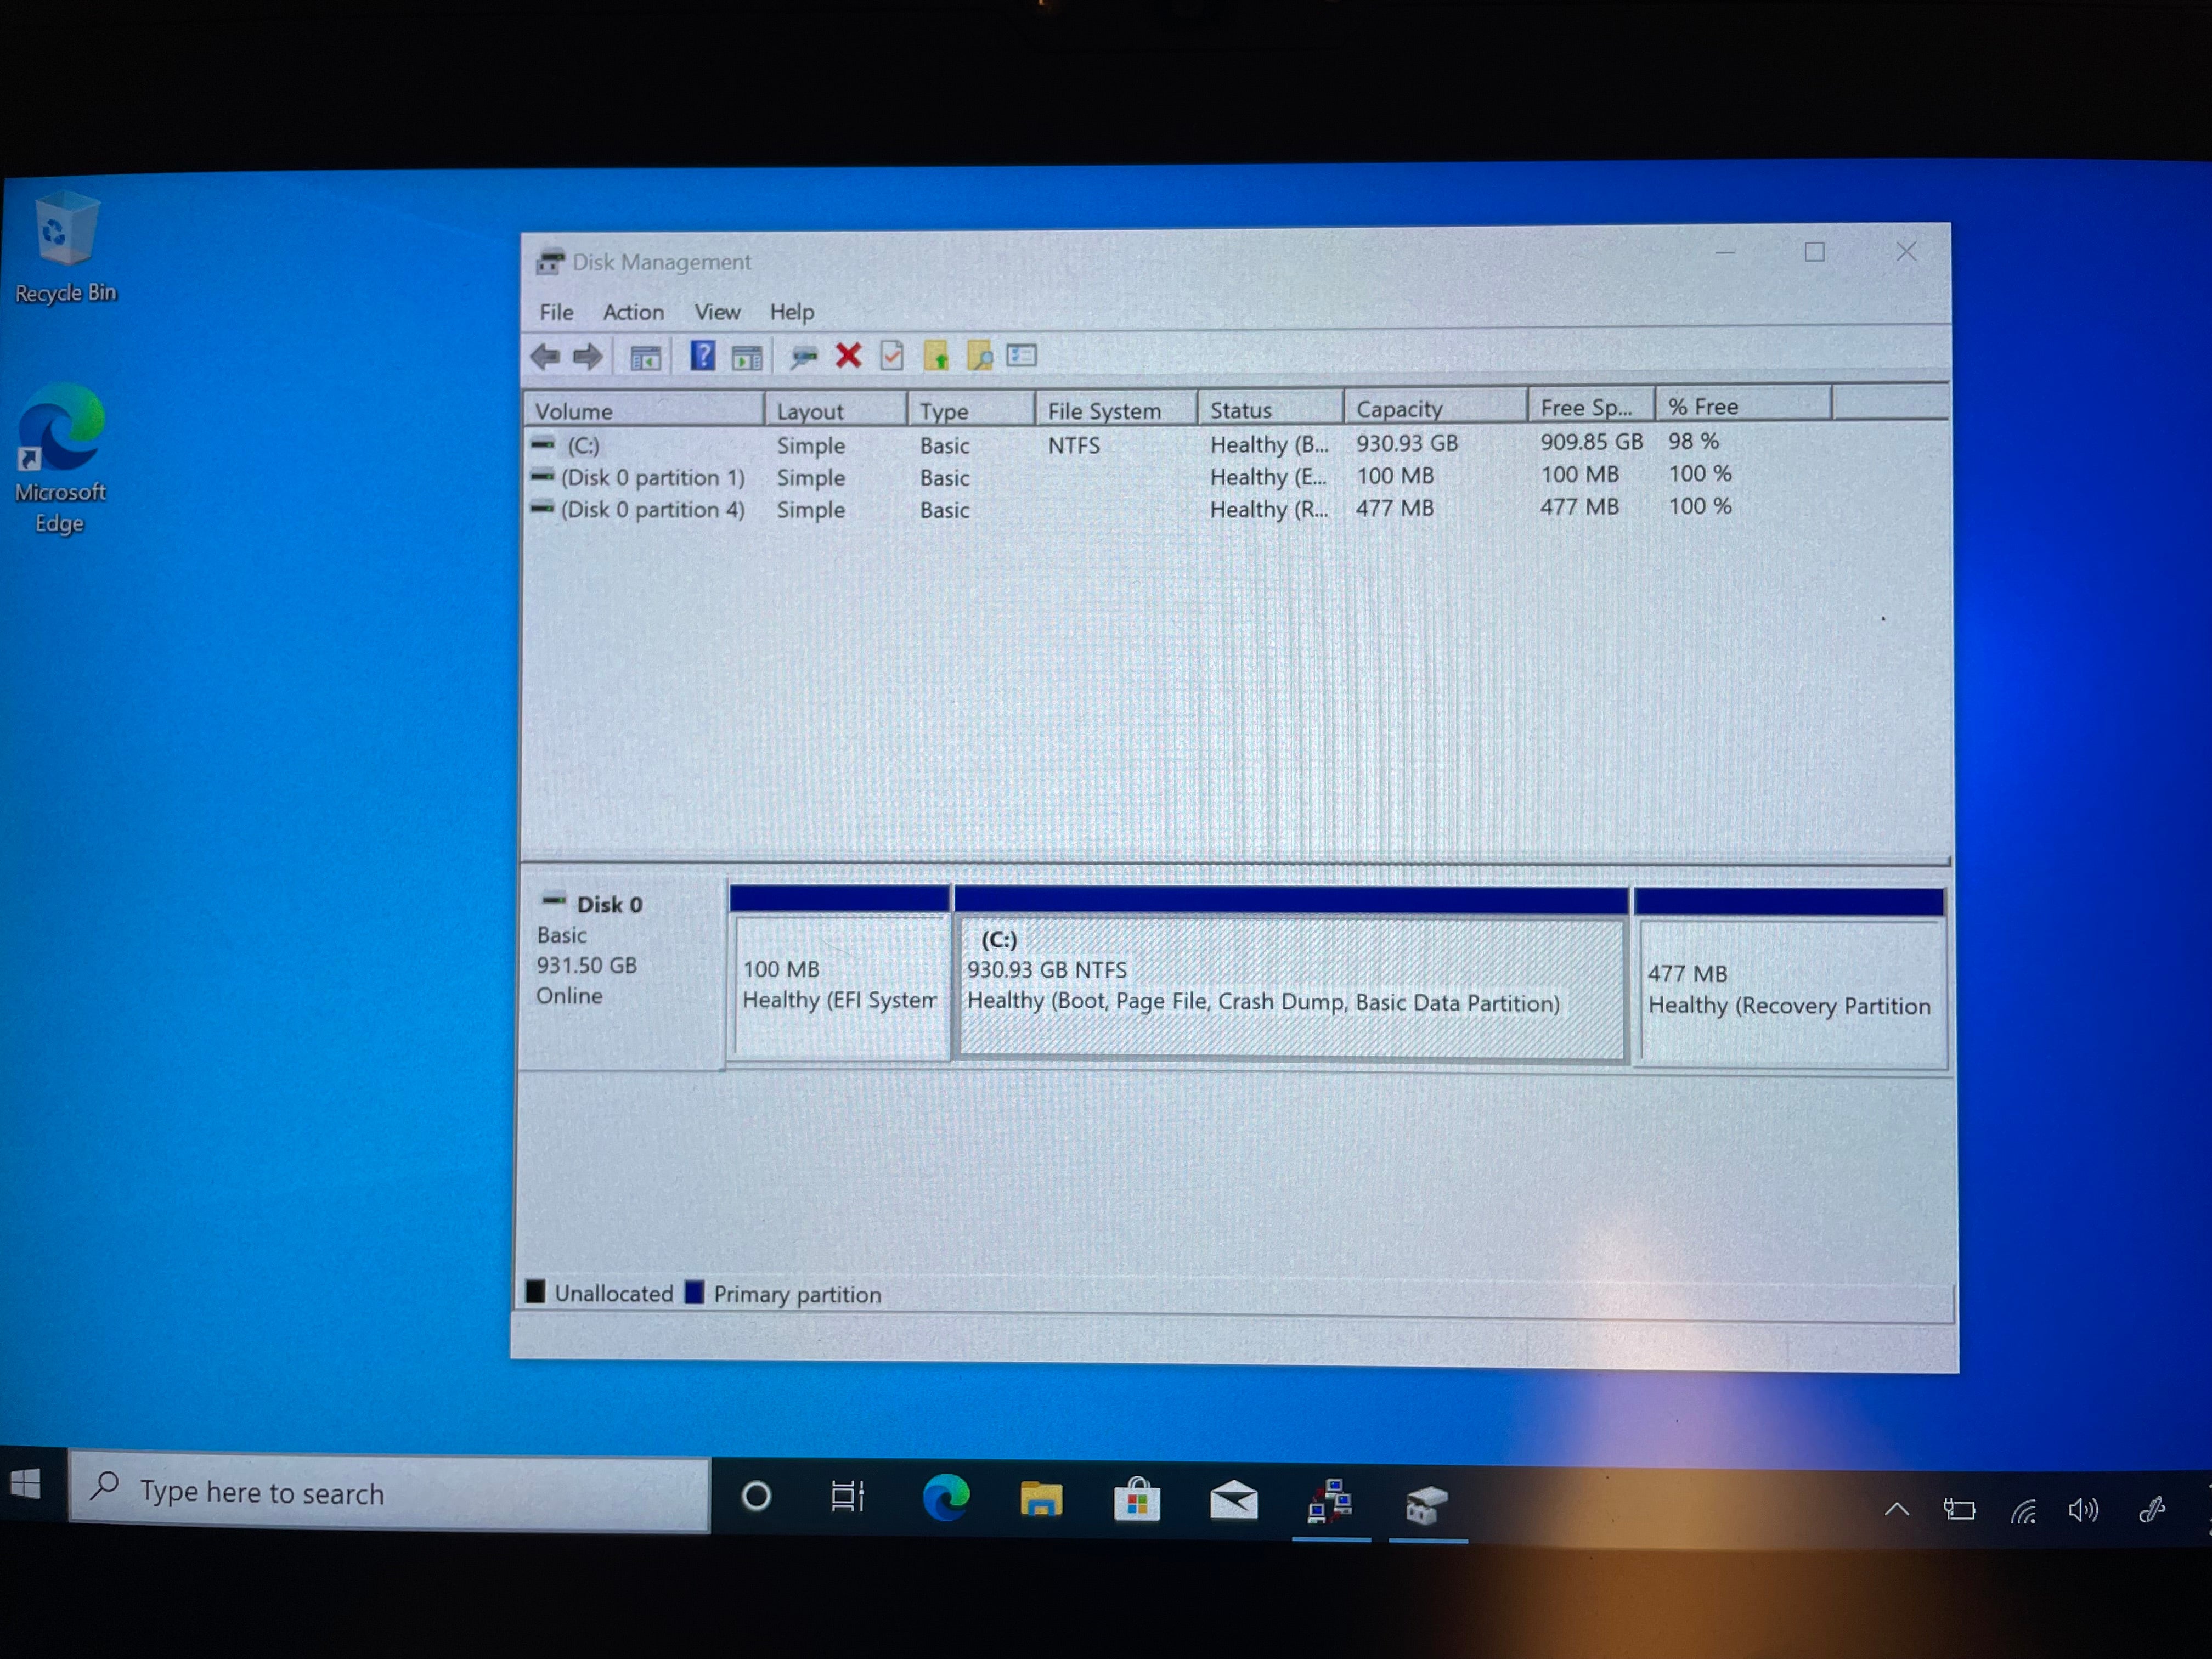
Task: Click the connect/rescan disk toolbar icon
Action: [804, 356]
